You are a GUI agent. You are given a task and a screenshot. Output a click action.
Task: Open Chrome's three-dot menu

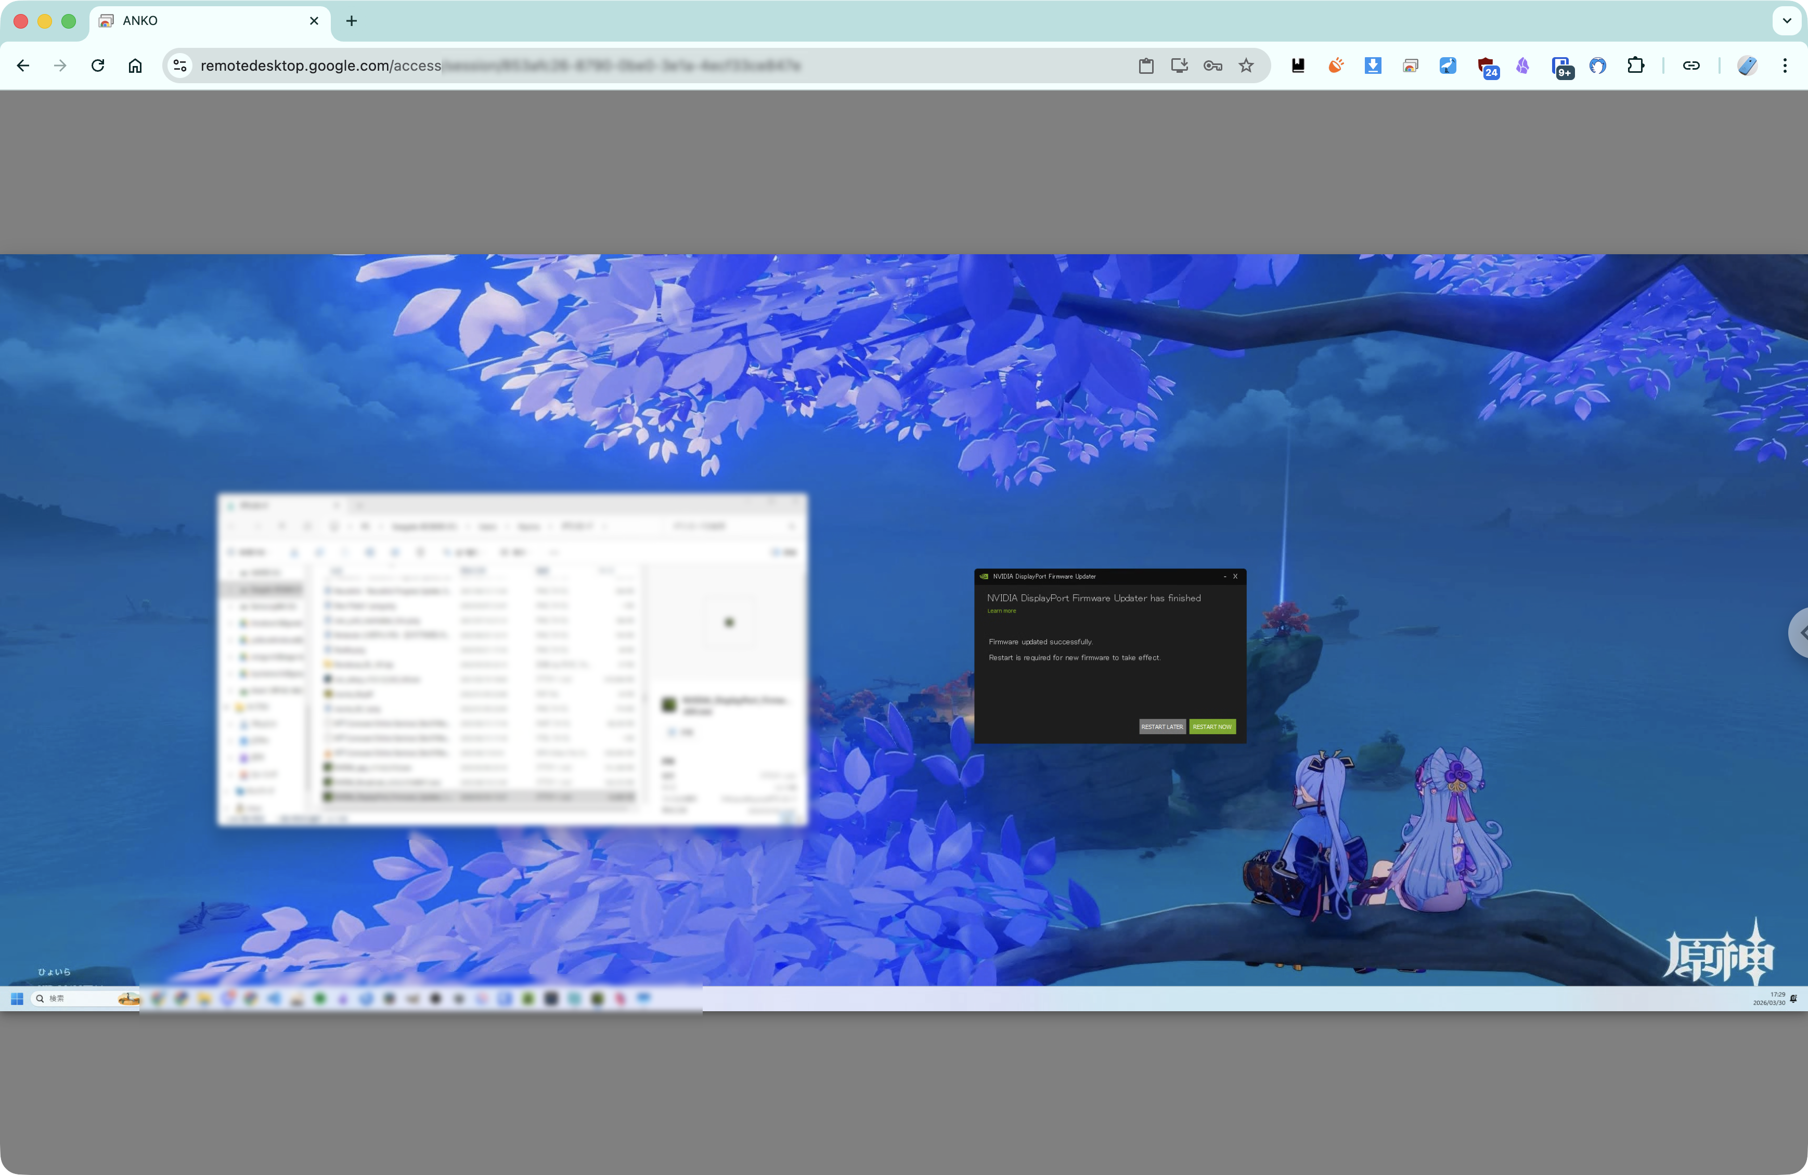[x=1785, y=66]
